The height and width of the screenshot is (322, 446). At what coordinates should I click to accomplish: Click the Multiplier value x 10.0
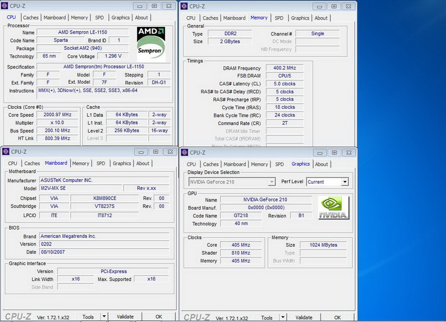(57, 122)
